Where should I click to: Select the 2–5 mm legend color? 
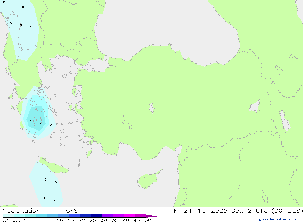pyautogui.click(x=41, y=216)
